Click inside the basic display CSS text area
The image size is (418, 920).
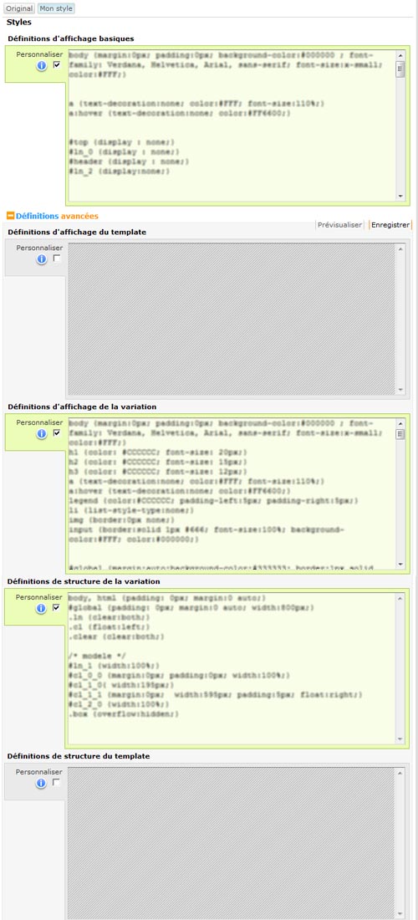(232, 125)
